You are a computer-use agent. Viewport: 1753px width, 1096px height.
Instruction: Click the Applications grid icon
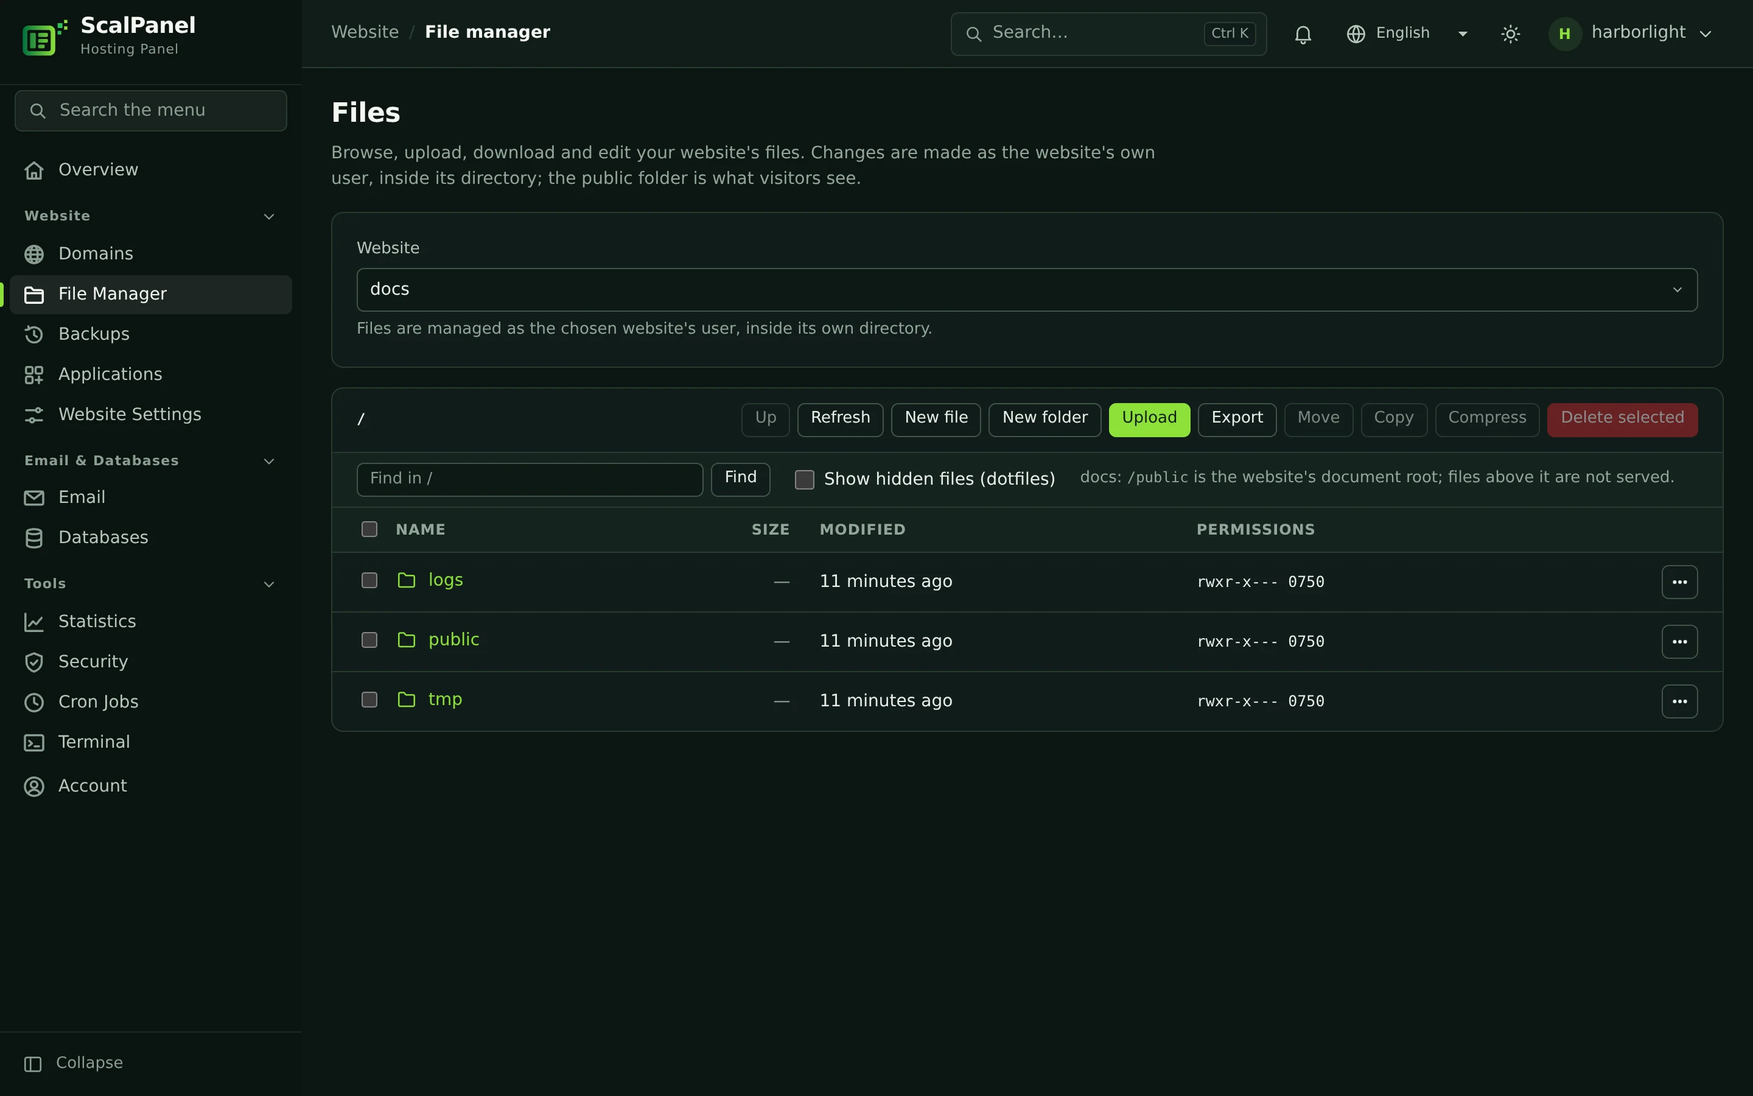pos(34,374)
